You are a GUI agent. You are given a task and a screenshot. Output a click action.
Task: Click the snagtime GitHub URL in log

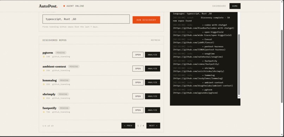(198, 57)
